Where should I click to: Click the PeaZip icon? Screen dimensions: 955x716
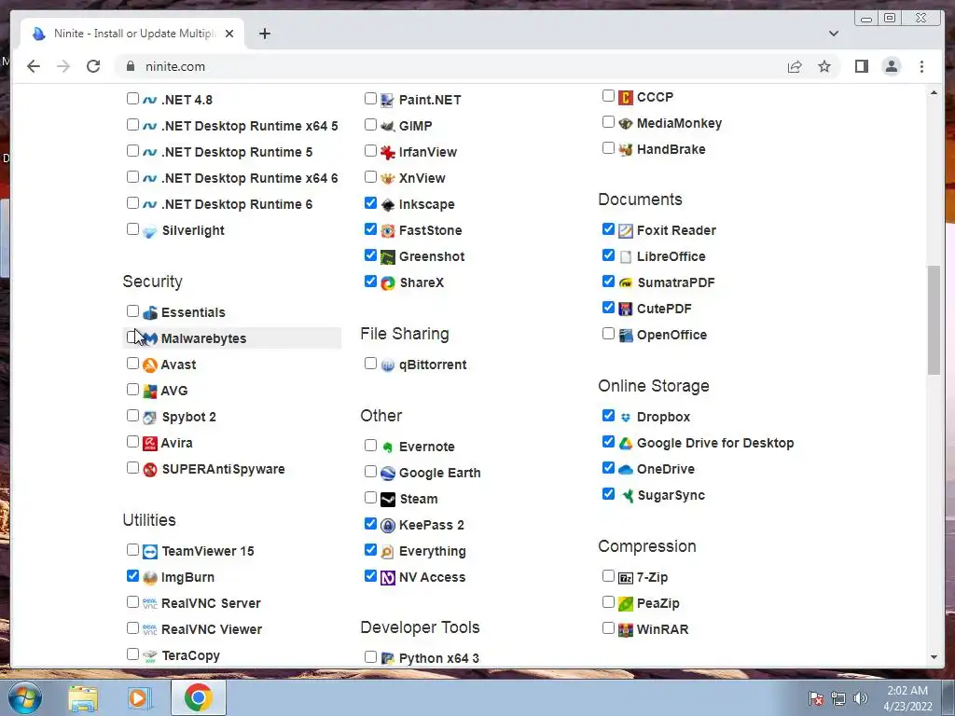click(x=626, y=603)
